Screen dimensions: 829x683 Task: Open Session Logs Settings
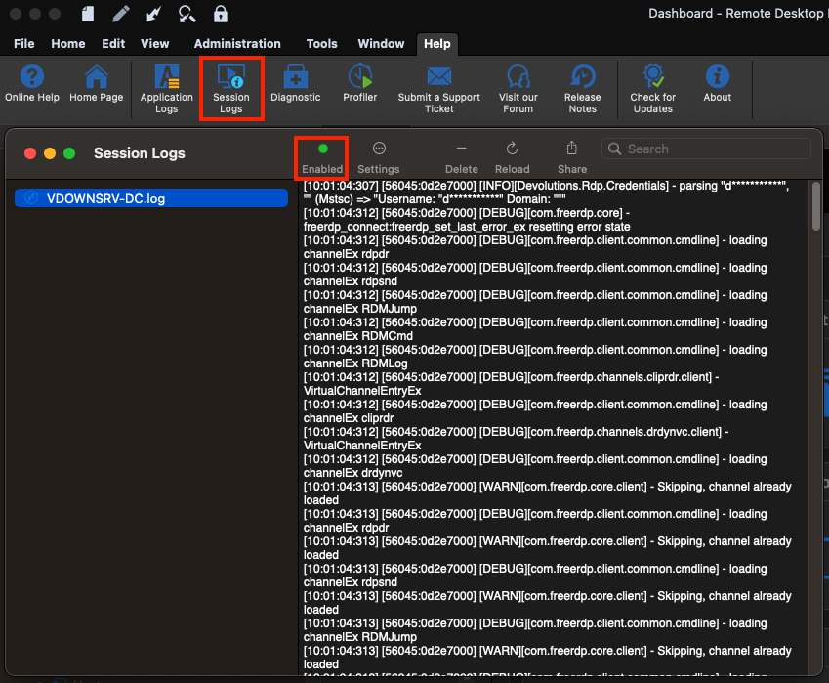[x=379, y=158]
